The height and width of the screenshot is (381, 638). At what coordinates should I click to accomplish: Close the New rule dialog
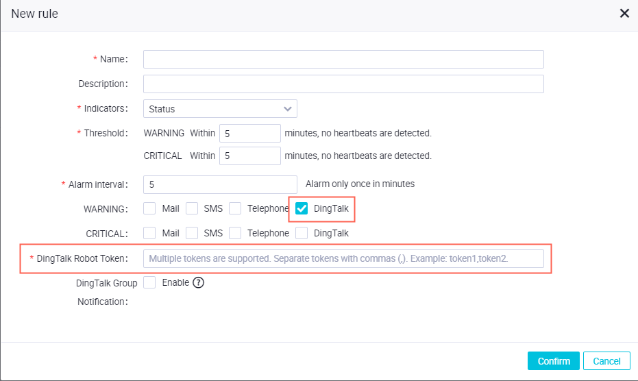(624, 14)
